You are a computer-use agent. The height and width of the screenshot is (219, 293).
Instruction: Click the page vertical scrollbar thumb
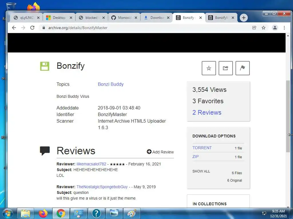(288, 116)
